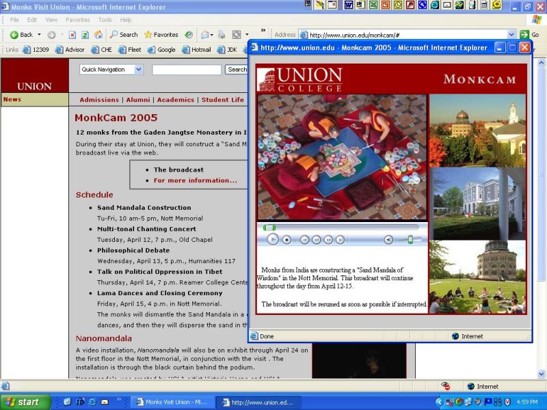Click the Refresh page icon
Screen dimensions: 547x410
85,35
